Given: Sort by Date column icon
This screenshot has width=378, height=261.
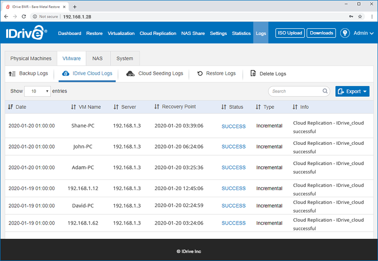Looking at the screenshot, I should [x=10, y=107].
